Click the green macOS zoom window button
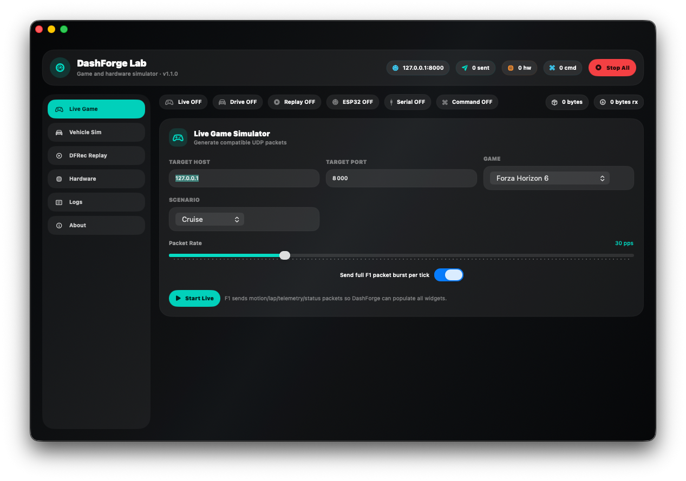686x481 pixels. coord(64,29)
